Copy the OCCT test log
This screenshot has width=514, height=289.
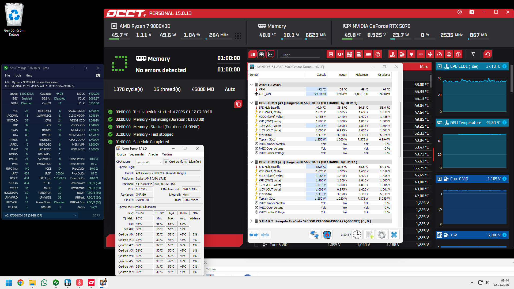pos(238,104)
